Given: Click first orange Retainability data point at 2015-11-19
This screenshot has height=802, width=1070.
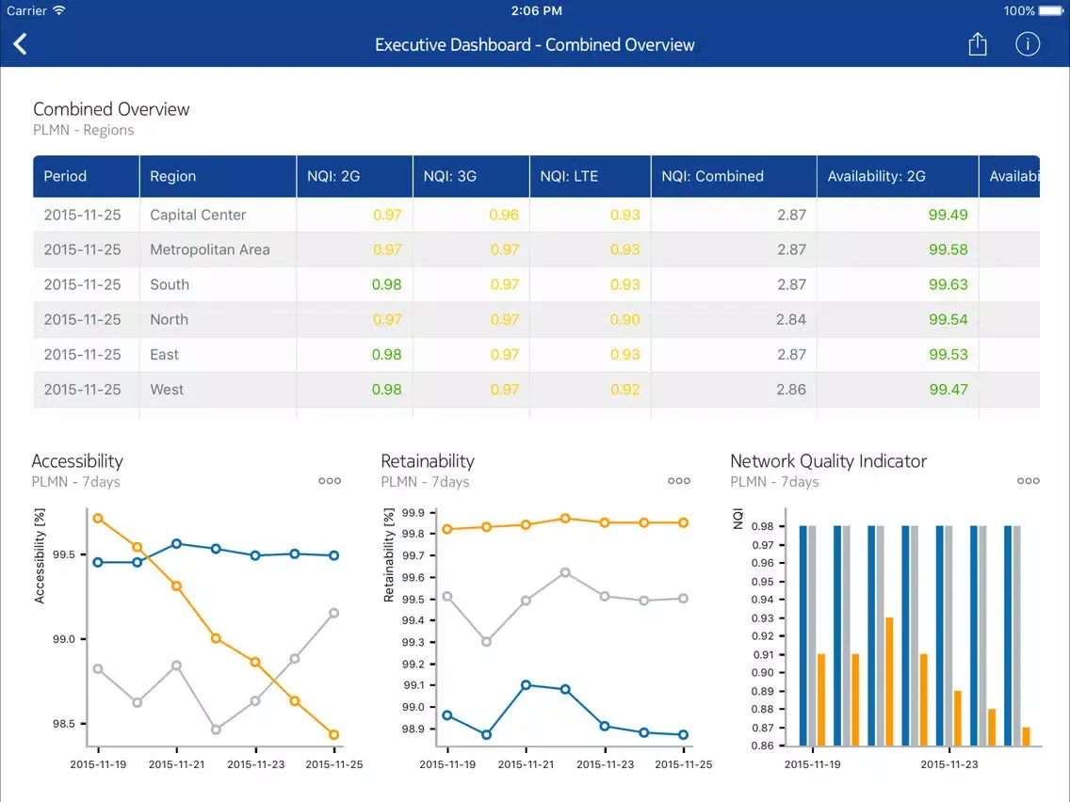Looking at the screenshot, I should (x=447, y=529).
